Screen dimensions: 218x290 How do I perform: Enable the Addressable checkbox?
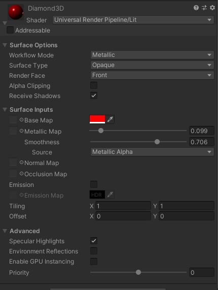(x=10, y=30)
